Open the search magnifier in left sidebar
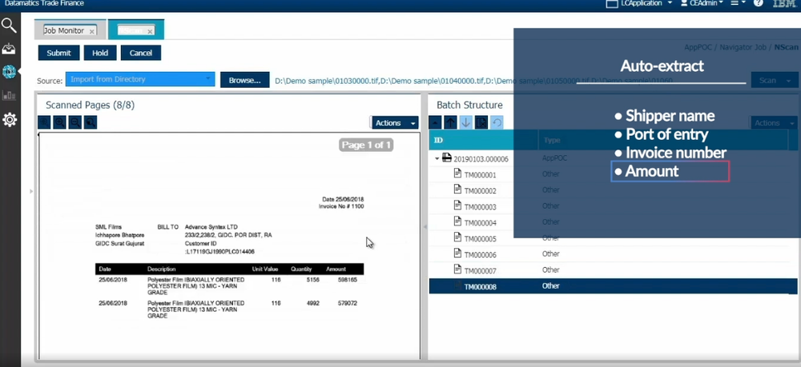The image size is (801, 367). (x=9, y=25)
